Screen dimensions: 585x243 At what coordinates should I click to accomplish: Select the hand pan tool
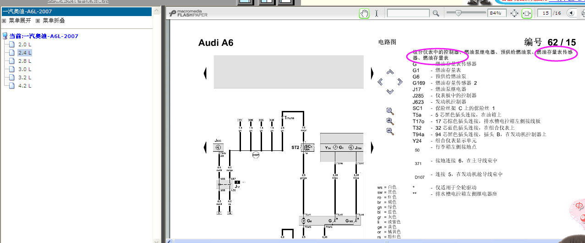coord(364,13)
